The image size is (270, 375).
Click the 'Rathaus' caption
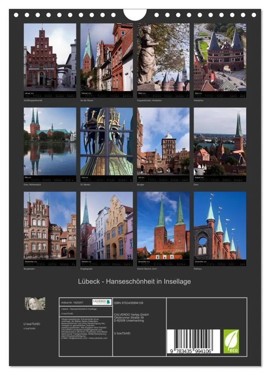point(198,269)
